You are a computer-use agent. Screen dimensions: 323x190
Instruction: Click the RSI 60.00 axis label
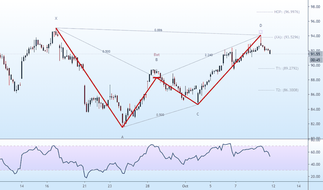(315, 152)
